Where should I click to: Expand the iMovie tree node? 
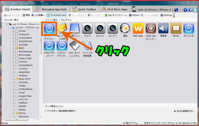13,113
